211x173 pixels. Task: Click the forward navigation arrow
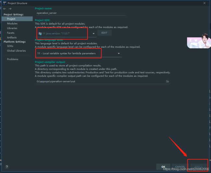click(x=10, y=9)
